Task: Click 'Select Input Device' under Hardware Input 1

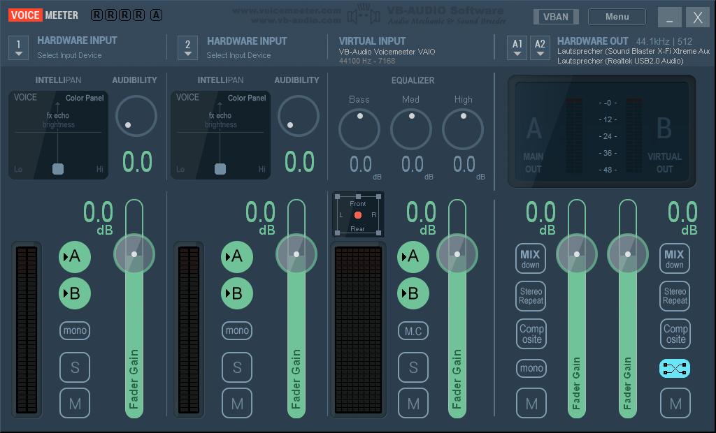Action: 69,55
